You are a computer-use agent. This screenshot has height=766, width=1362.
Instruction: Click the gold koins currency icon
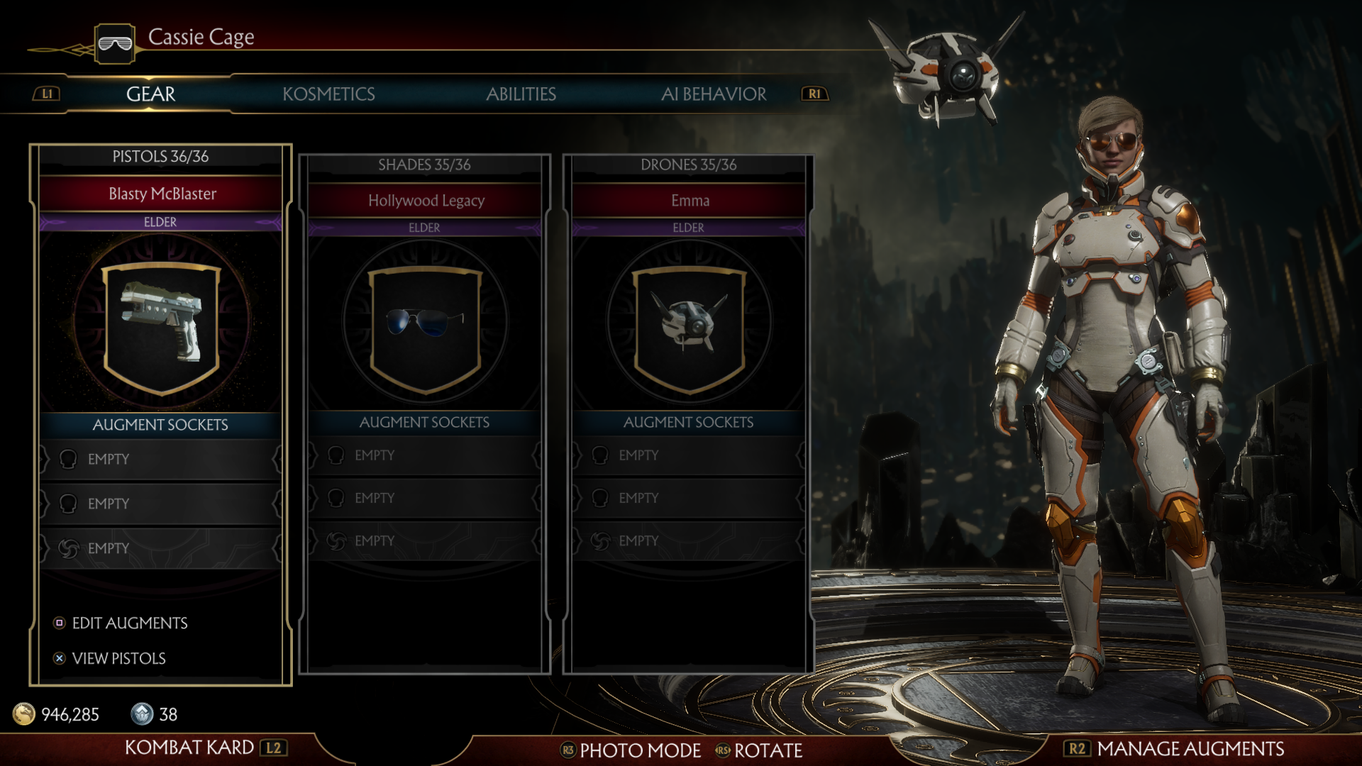point(24,714)
